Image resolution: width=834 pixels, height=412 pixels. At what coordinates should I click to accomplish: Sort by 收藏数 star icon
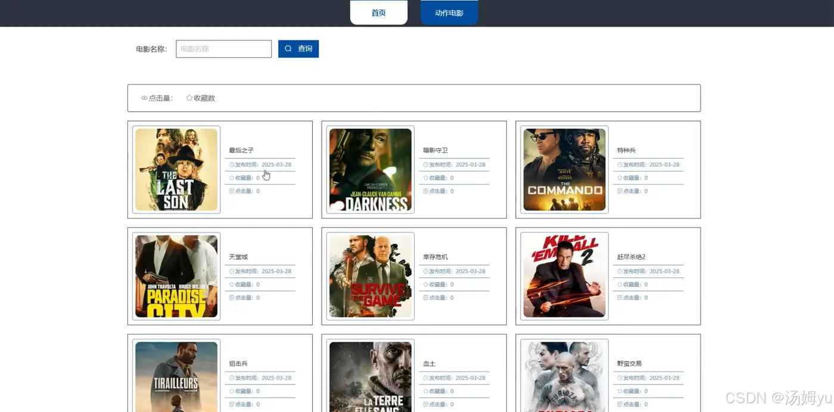coord(189,98)
